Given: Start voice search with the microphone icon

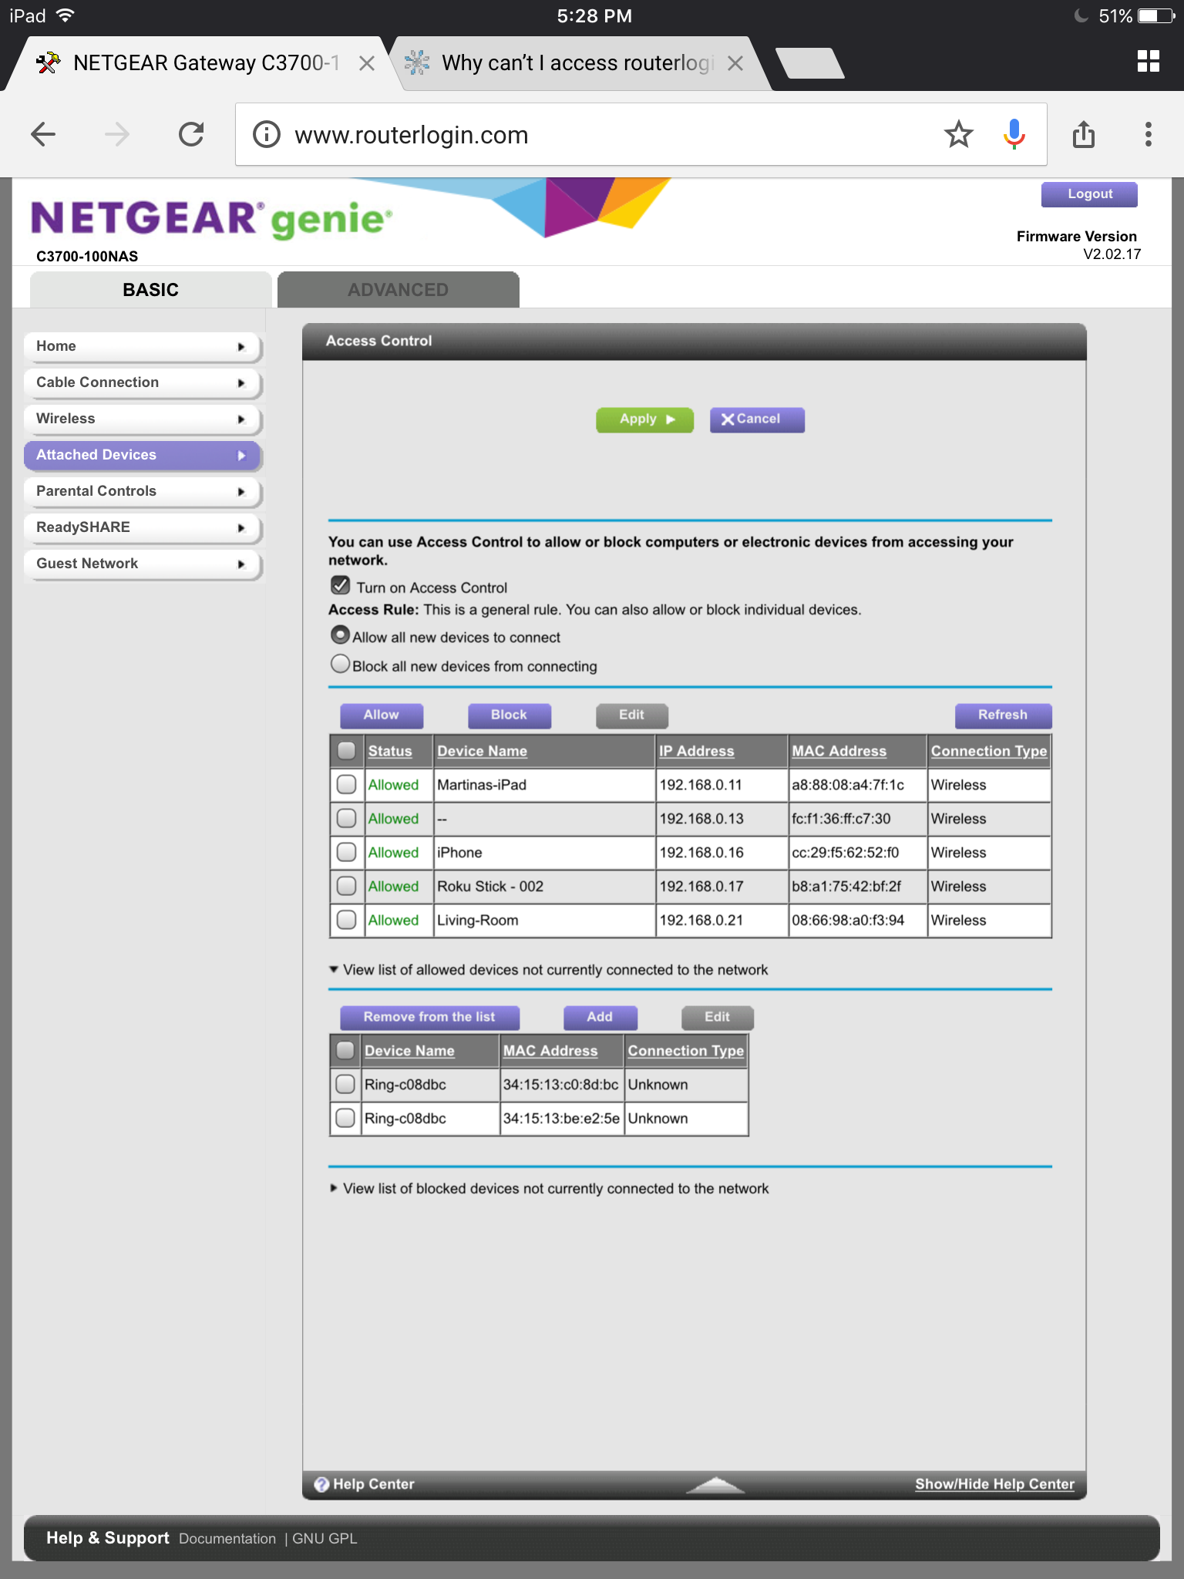Looking at the screenshot, I should tap(1014, 134).
